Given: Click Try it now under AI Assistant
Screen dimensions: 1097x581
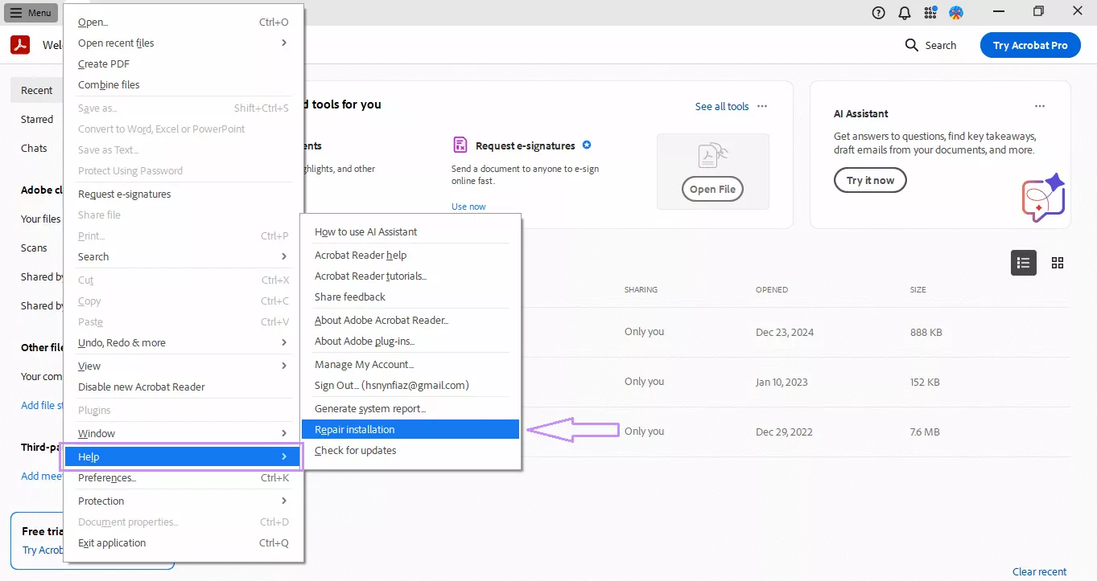Looking at the screenshot, I should (x=869, y=180).
